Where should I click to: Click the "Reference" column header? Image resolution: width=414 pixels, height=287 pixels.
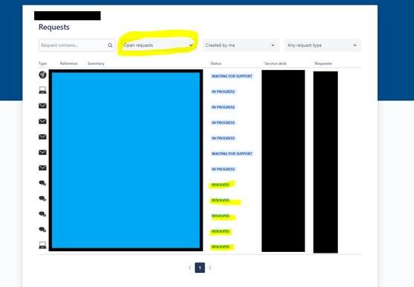[x=69, y=63]
